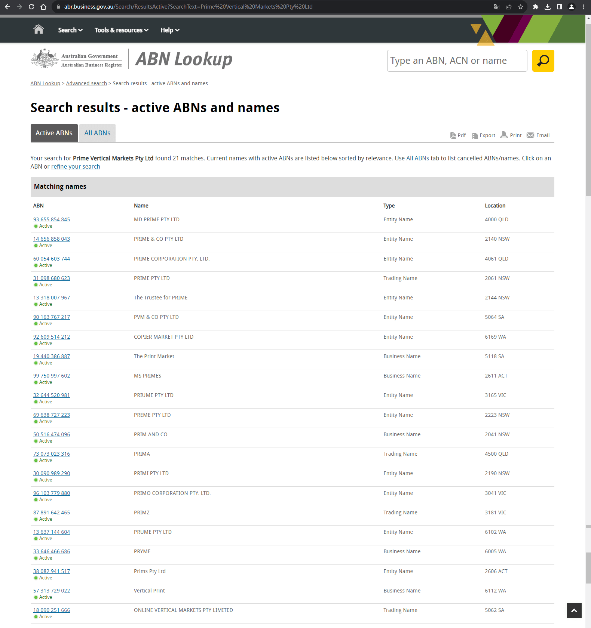Click the browser address bar URL
591x628 pixels.
(x=188, y=7)
